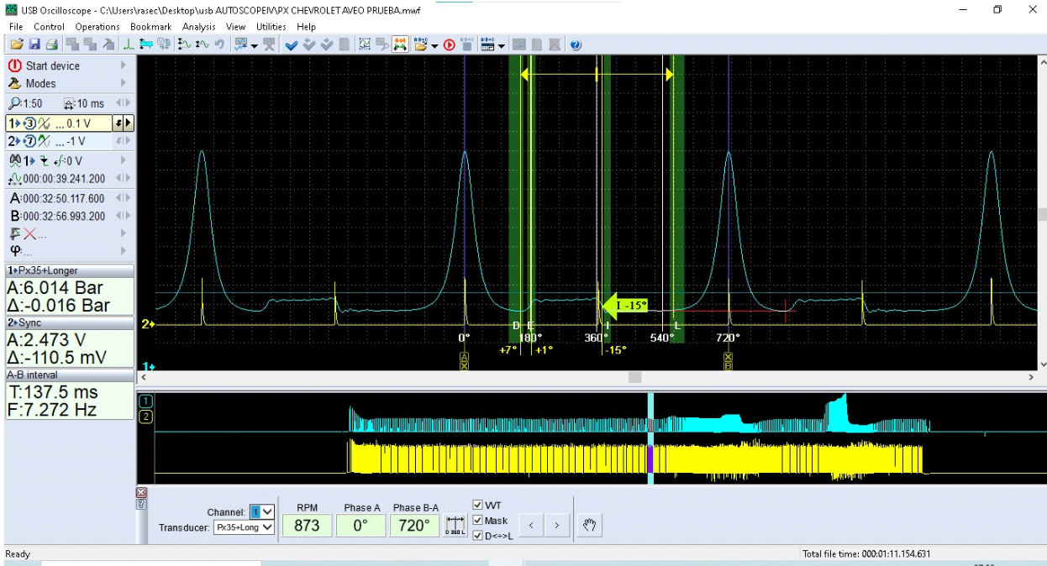Viewport: 1047px width, 566px height.
Task: Click the Print icon in toolbar
Action: (51, 45)
